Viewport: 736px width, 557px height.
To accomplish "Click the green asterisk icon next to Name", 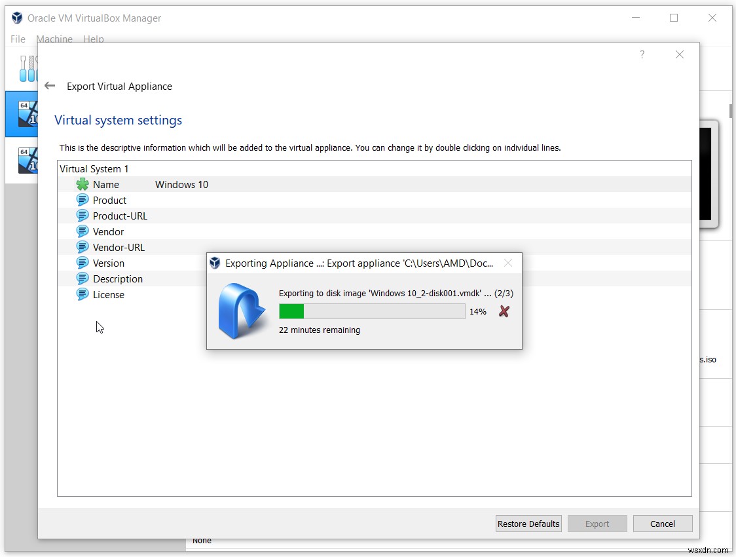I will tap(83, 184).
